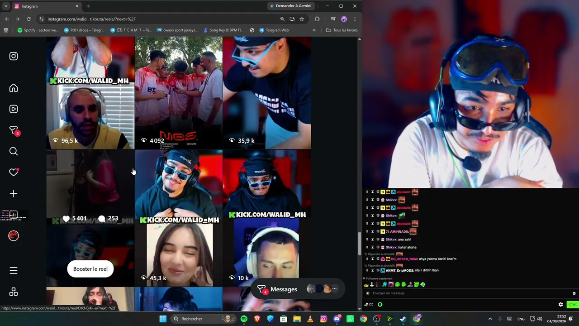Image resolution: width=579 pixels, height=326 pixels.
Task: Open the Spotify - Lecteur web bookmark
Action: [38, 30]
